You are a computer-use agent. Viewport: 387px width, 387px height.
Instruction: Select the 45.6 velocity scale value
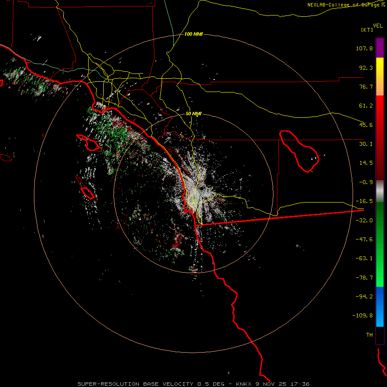pos(366,125)
